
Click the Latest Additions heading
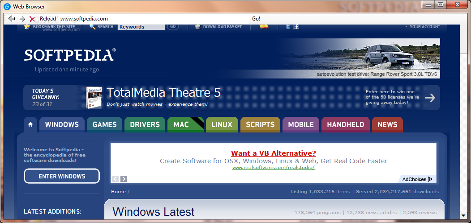[x=52, y=211]
